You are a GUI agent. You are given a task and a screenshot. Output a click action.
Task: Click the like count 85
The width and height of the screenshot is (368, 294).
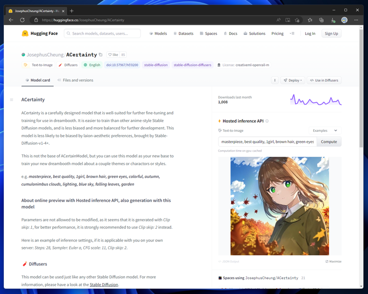pyautogui.click(x=123, y=55)
